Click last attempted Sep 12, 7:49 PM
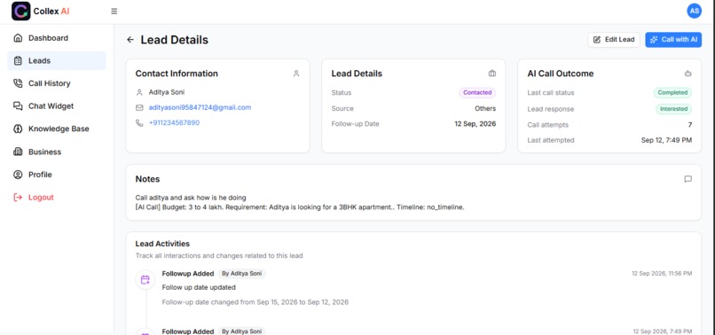 (666, 140)
